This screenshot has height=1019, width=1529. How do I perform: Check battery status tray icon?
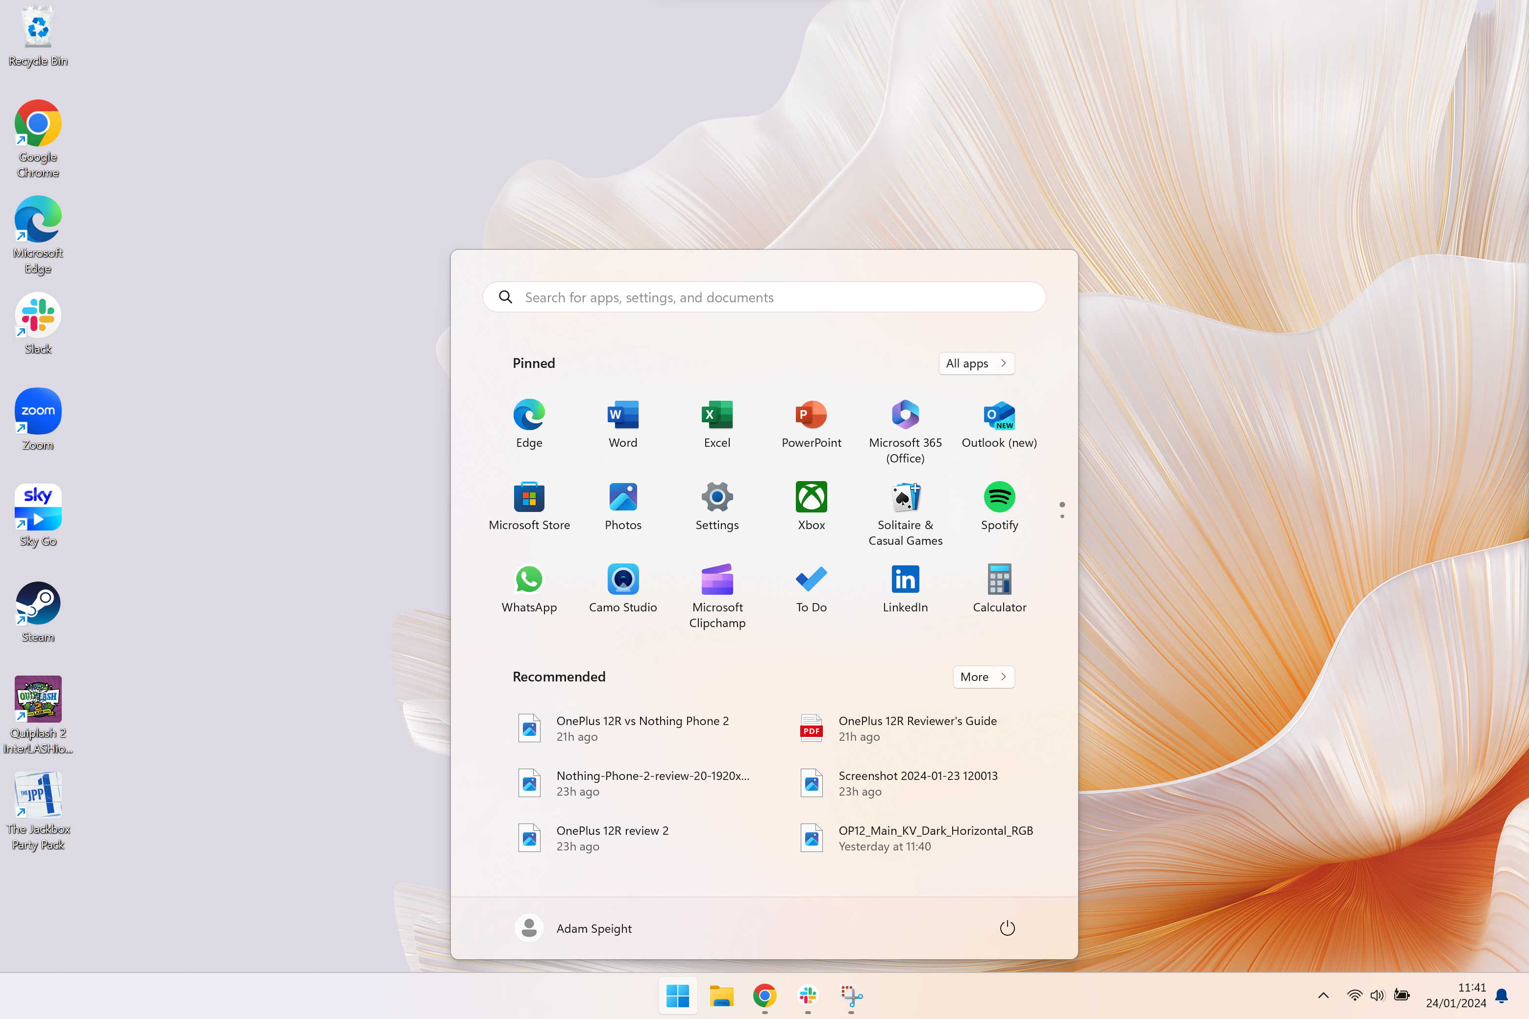1402,995
